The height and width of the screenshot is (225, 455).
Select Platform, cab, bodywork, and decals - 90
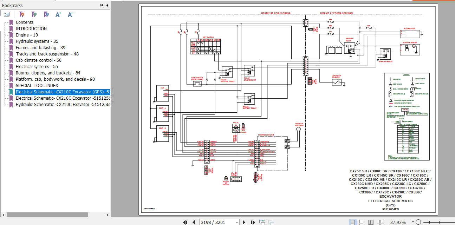coord(55,79)
